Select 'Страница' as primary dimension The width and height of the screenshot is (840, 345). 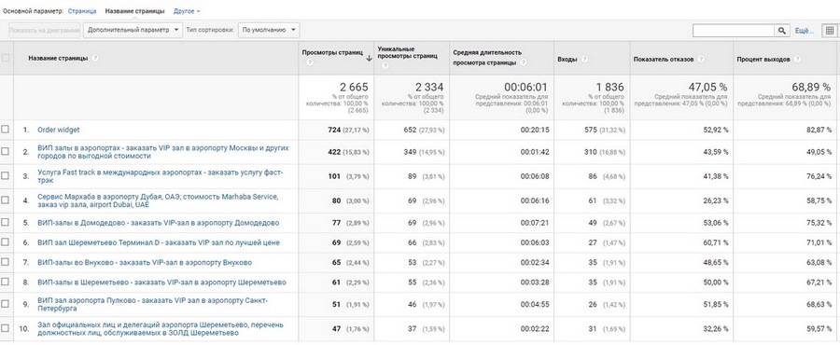pyautogui.click(x=82, y=10)
